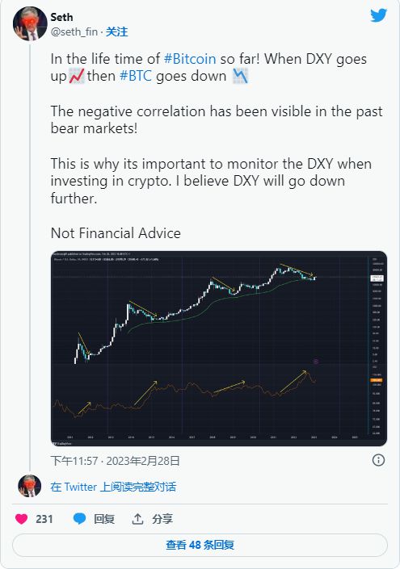Open the #BTC hashtag
Viewport: 400px width, 569px height.
pyautogui.click(x=136, y=76)
